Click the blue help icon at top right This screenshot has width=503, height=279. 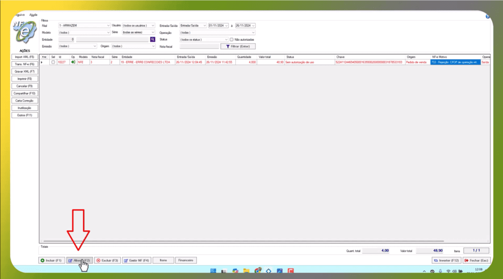click(487, 16)
